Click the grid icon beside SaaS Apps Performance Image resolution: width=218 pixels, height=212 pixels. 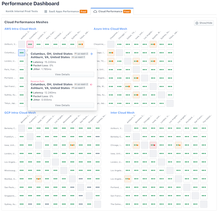click(46, 11)
